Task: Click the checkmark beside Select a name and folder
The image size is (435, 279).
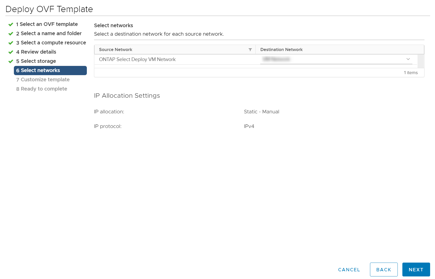Action: click(x=11, y=33)
